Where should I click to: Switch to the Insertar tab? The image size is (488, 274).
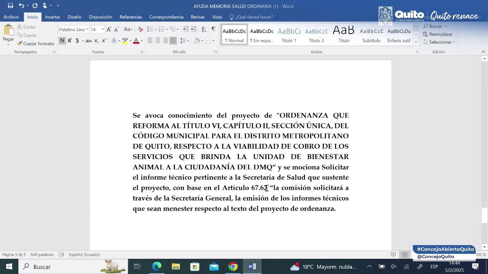53,17
